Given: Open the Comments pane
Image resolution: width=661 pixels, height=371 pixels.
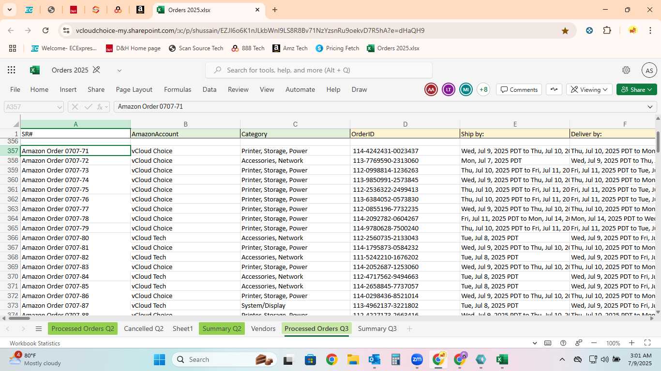Looking at the screenshot, I should (519, 89).
